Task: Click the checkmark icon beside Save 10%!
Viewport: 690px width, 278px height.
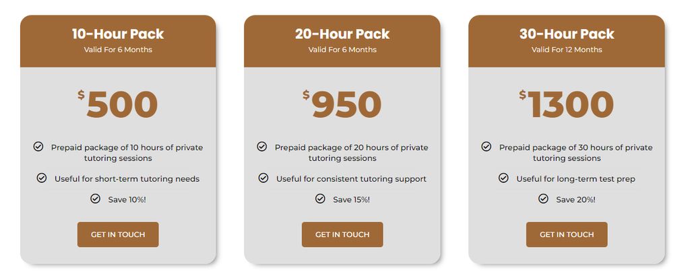Action: tap(95, 199)
